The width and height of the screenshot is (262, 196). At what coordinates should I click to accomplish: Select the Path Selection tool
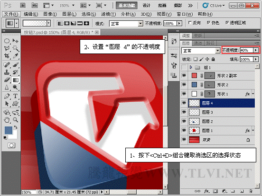7,104
